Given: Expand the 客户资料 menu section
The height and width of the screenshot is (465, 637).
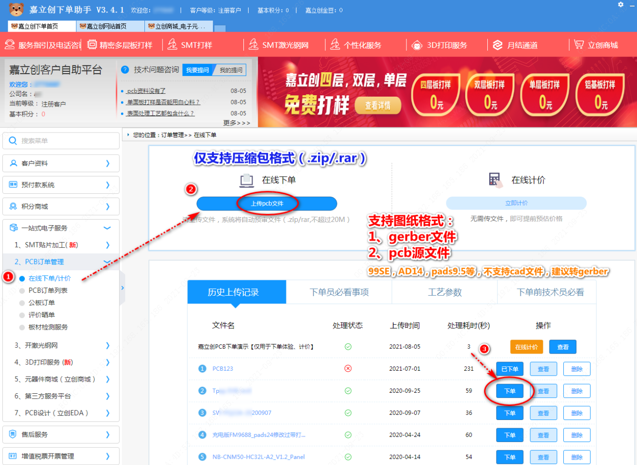Looking at the screenshot, I should pos(61,163).
